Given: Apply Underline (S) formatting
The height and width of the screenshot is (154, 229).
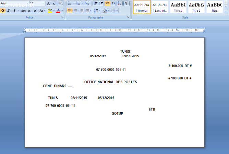Looking at the screenshot, I should (x=14, y=11).
